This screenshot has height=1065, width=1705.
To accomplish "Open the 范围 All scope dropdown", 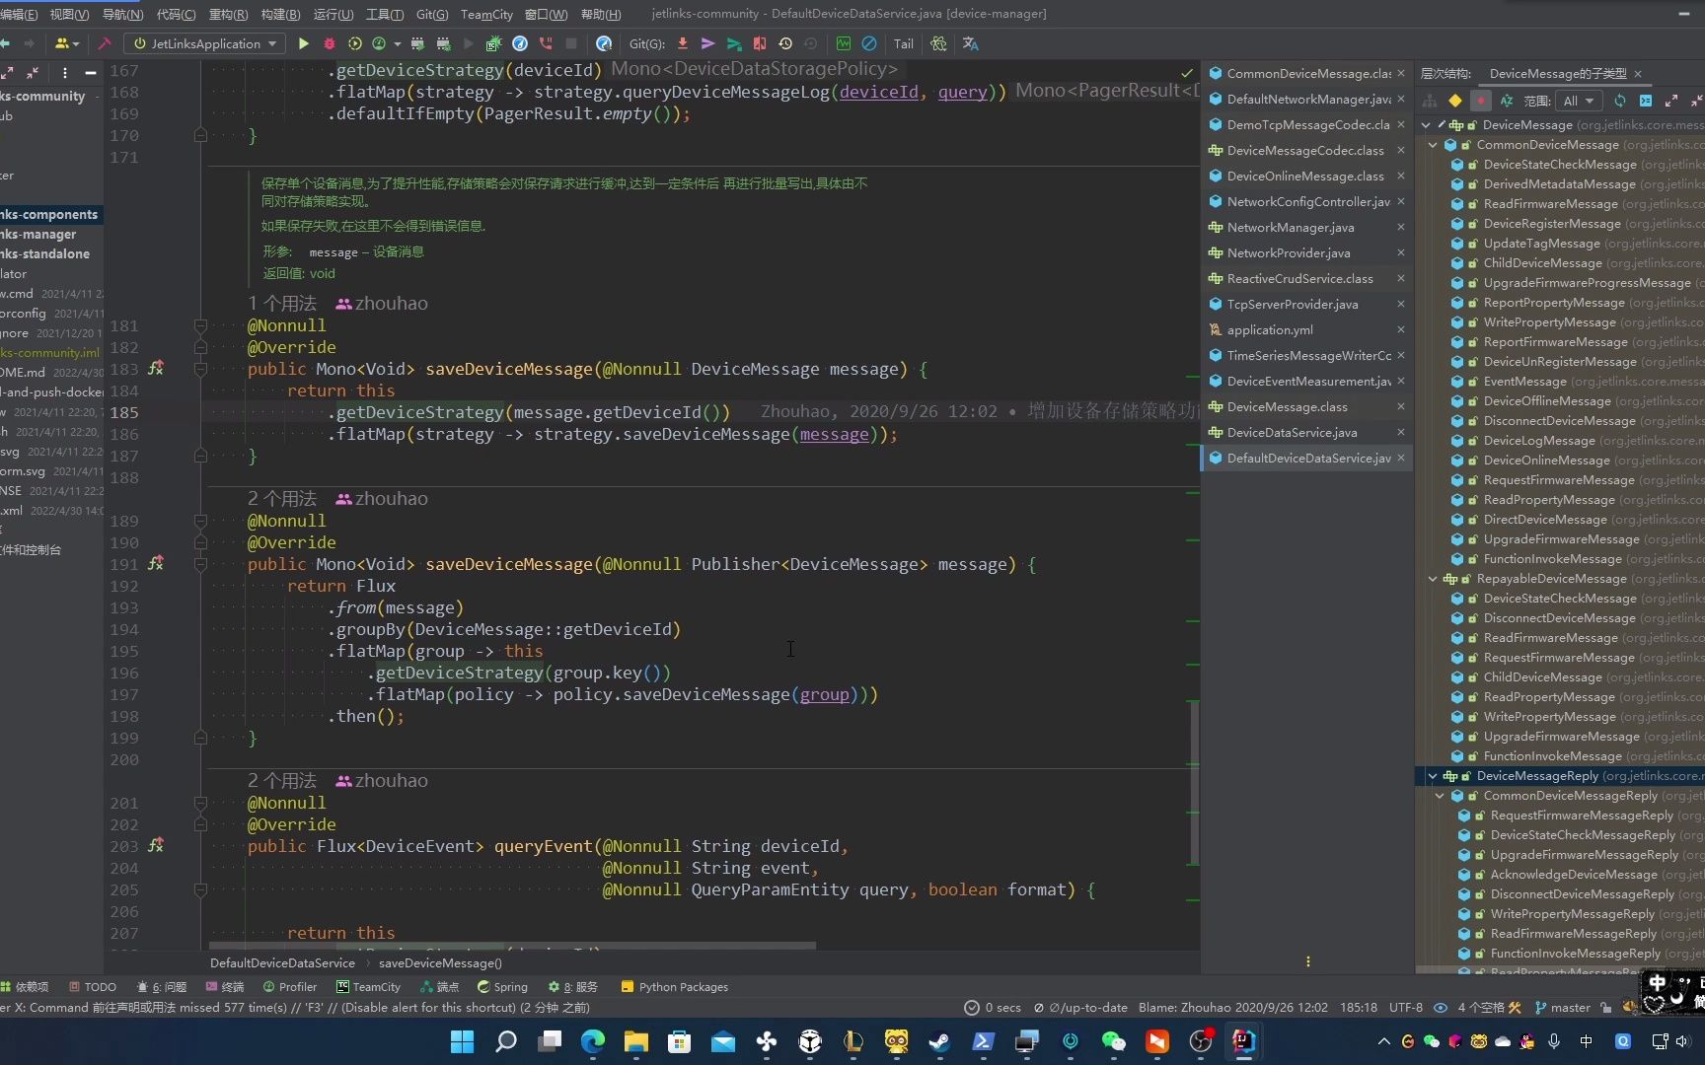I will click(x=1578, y=101).
